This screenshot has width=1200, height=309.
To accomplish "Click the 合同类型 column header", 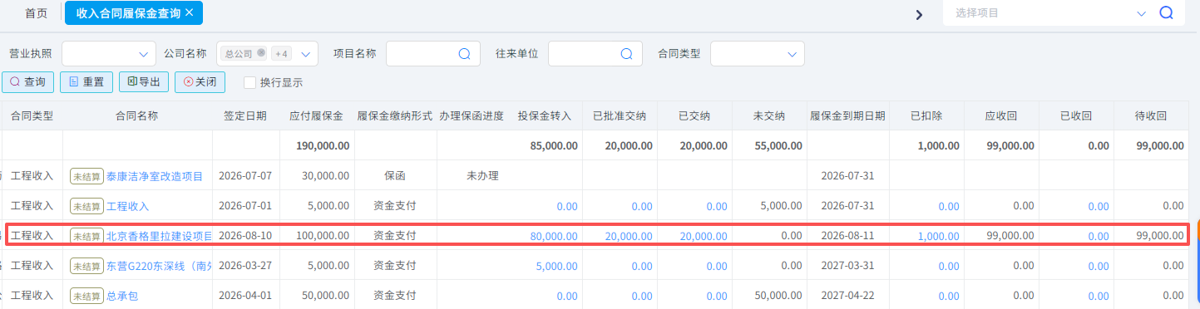I will pos(32,115).
